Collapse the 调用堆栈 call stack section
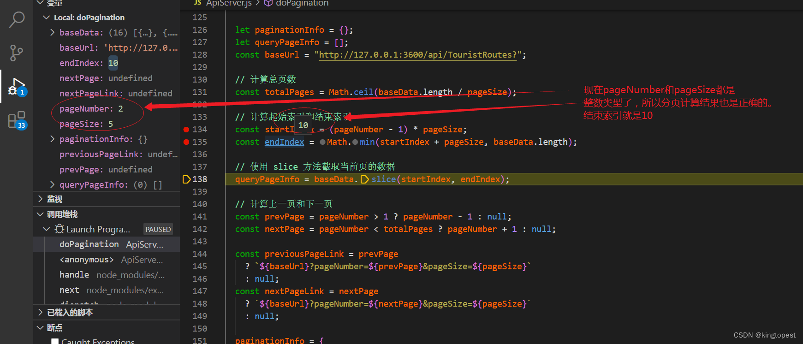Viewport: 803px width, 344px height. coord(40,214)
